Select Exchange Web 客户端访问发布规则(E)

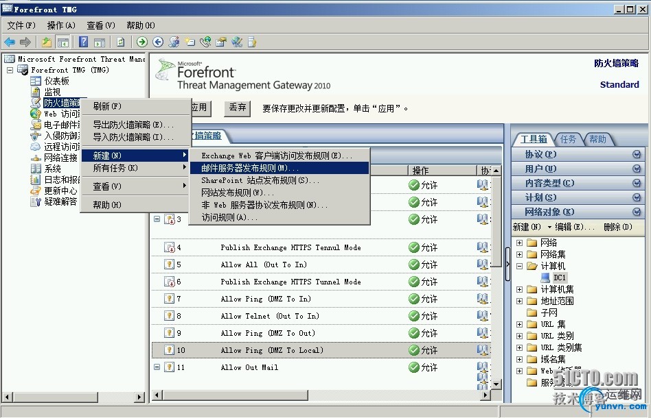279,156
